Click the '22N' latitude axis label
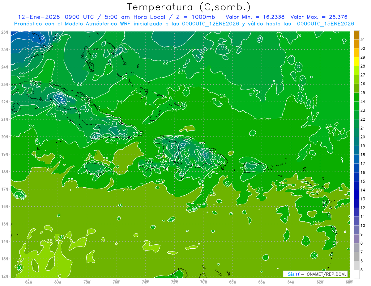The height and width of the screenshot is (286, 371). (x=4, y=102)
